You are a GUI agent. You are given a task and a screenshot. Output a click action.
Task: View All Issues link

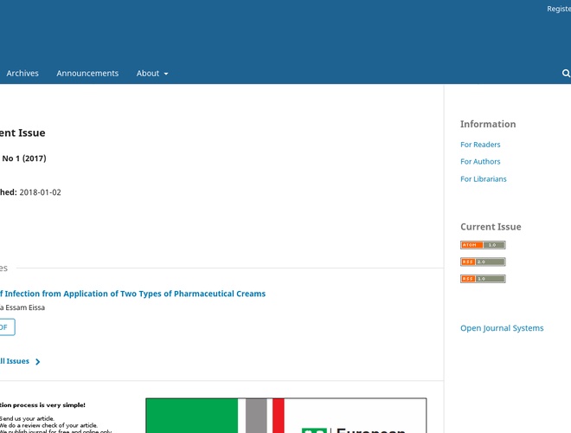(15, 361)
